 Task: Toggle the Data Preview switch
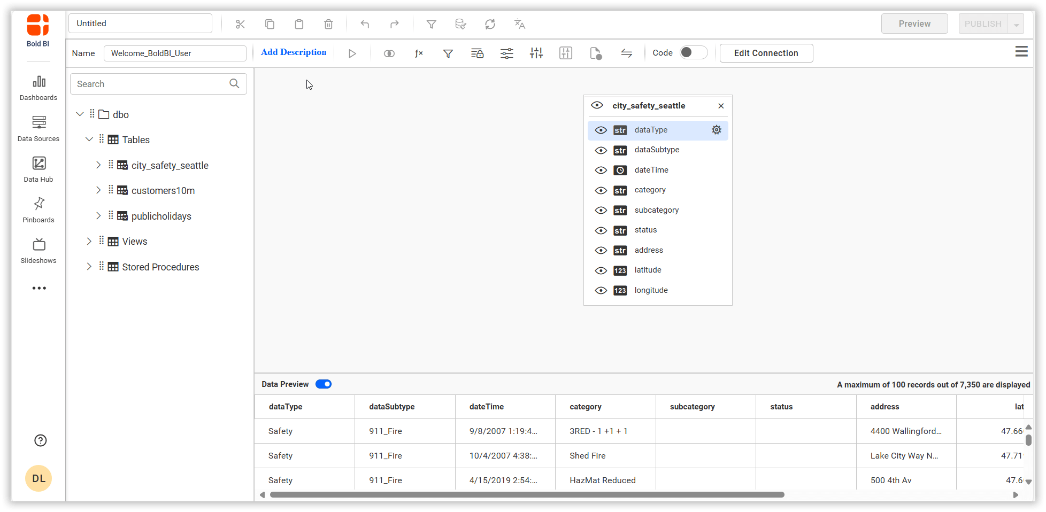click(x=324, y=384)
